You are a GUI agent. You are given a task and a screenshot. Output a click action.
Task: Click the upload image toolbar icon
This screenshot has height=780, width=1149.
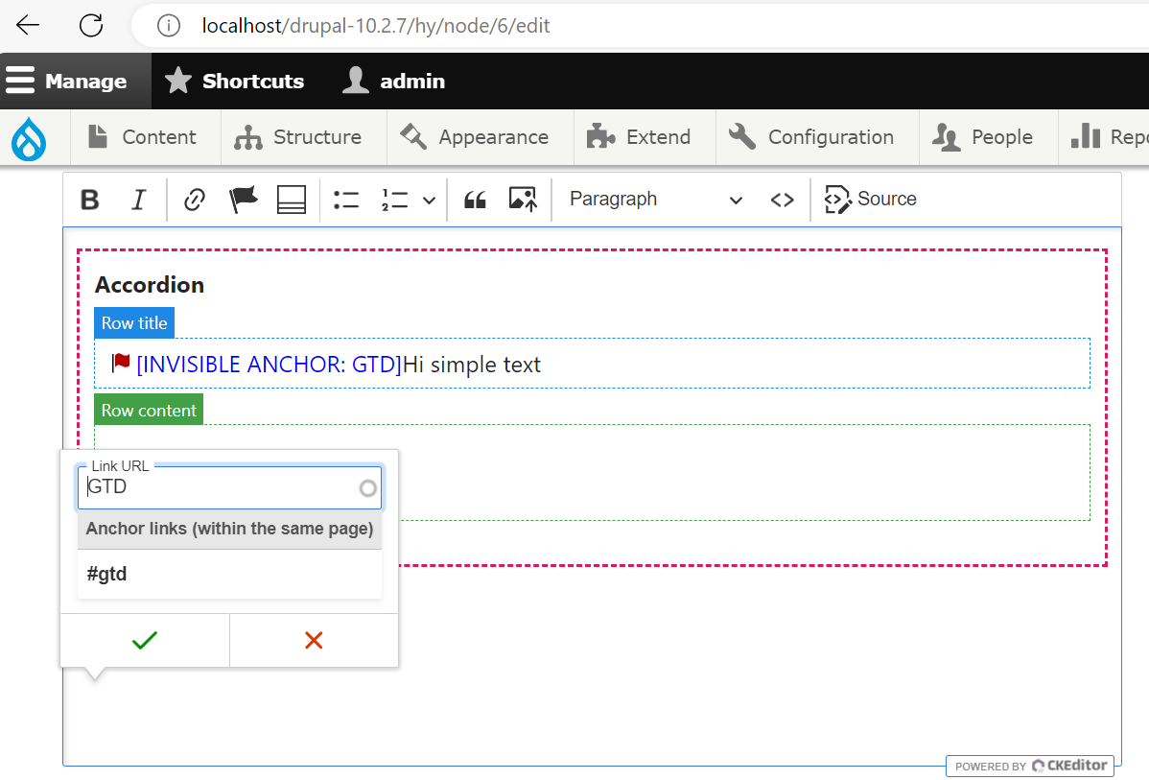(x=523, y=200)
